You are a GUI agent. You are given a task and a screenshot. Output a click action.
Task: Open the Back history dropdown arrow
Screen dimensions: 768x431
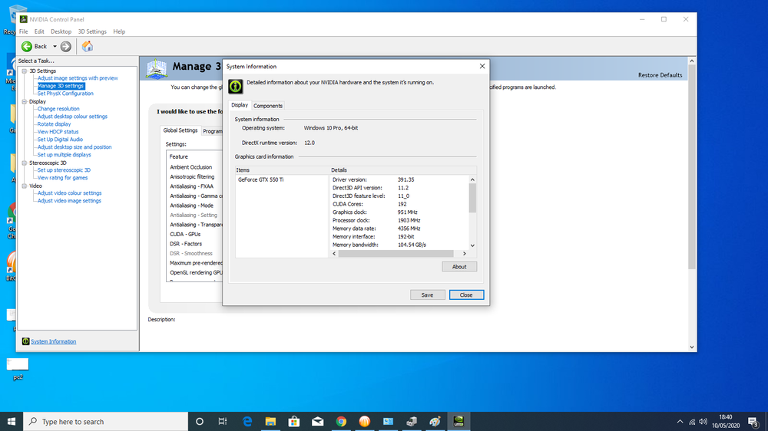(55, 47)
